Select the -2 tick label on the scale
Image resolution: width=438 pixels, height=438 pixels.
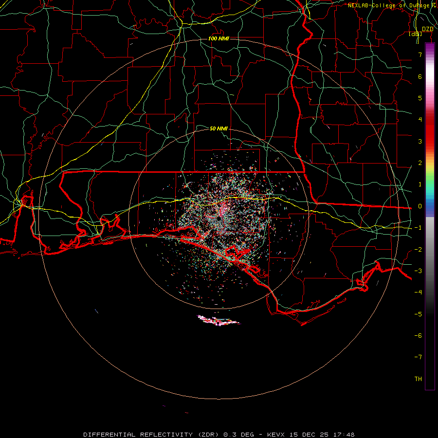tap(418, 250)
